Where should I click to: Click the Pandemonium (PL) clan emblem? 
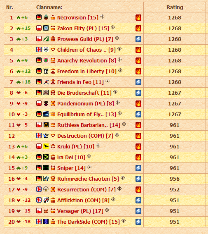click(x=46, y=103)
